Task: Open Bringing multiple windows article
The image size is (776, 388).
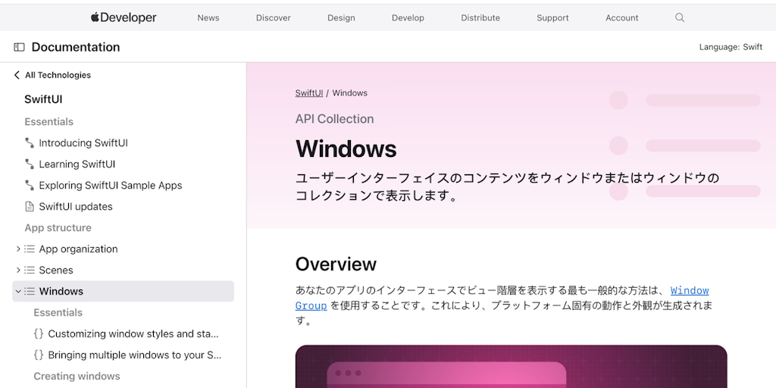Action: [x=134, y=355]
